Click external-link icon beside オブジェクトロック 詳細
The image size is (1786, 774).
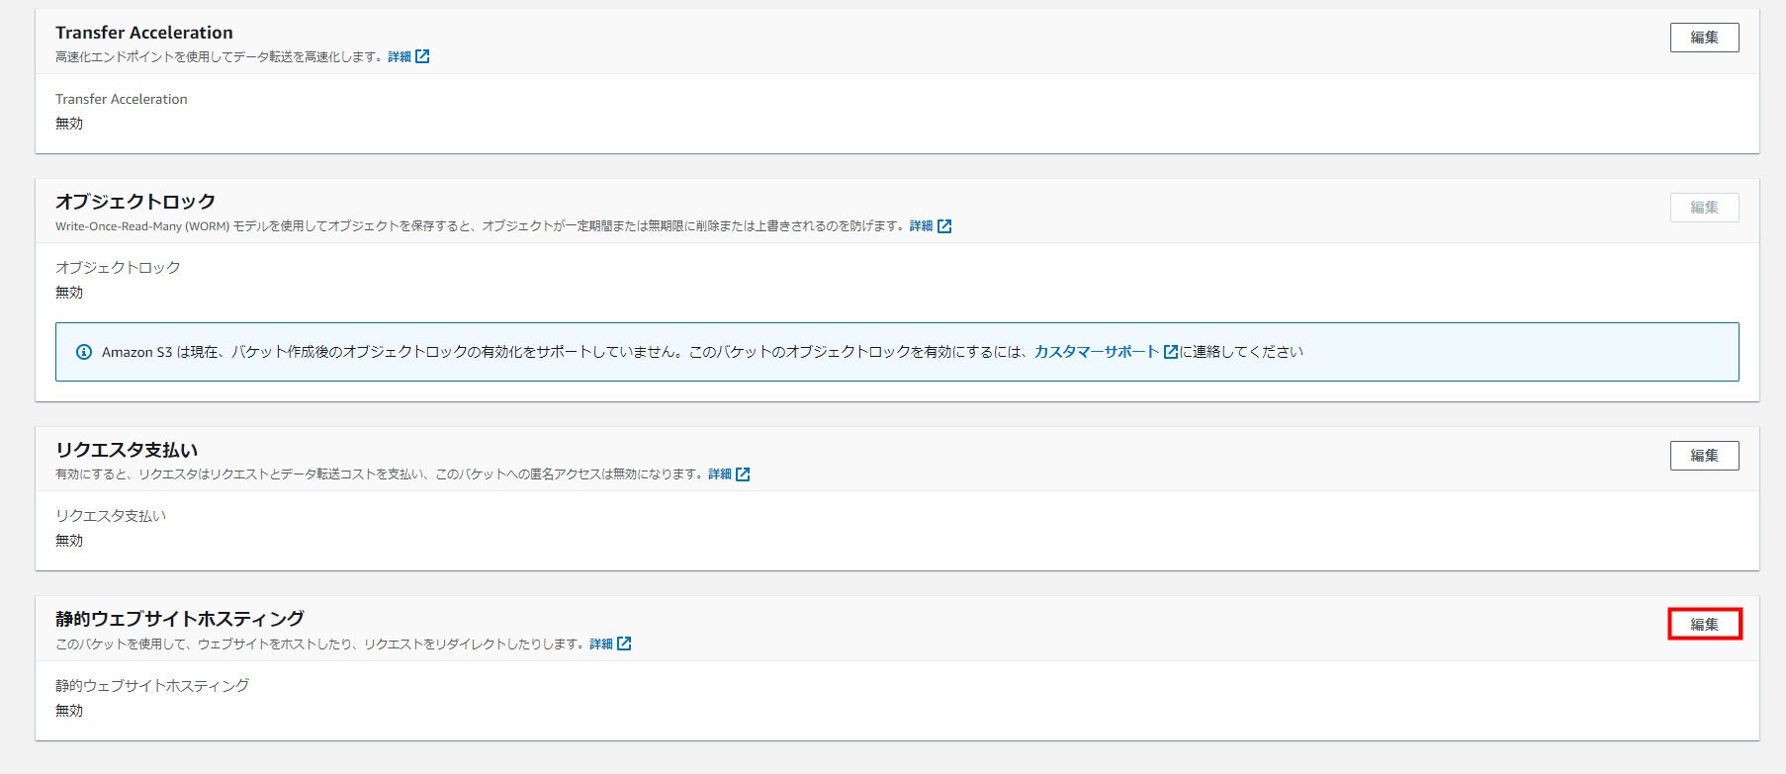click(x=944, y=226)
